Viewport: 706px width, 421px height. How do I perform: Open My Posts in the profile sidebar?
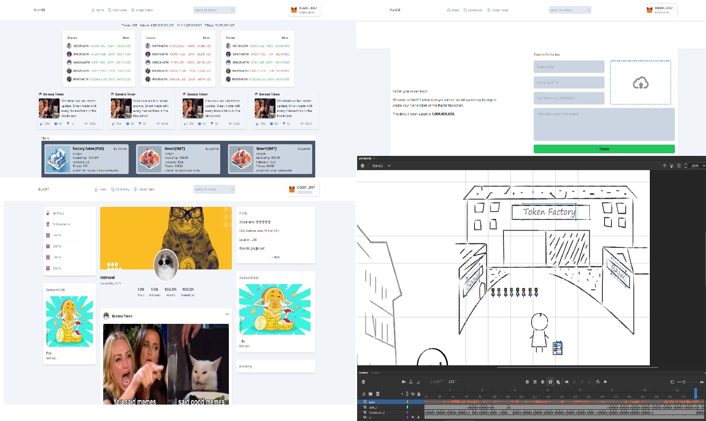point(58,213)
